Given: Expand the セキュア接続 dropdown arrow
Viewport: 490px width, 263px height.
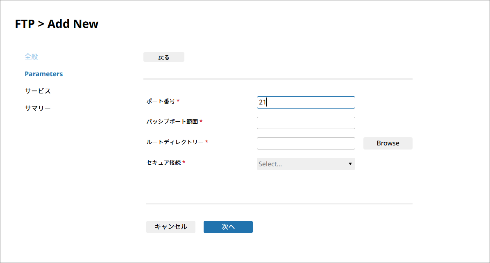Looking at the screenshot, I should [350, 164].
